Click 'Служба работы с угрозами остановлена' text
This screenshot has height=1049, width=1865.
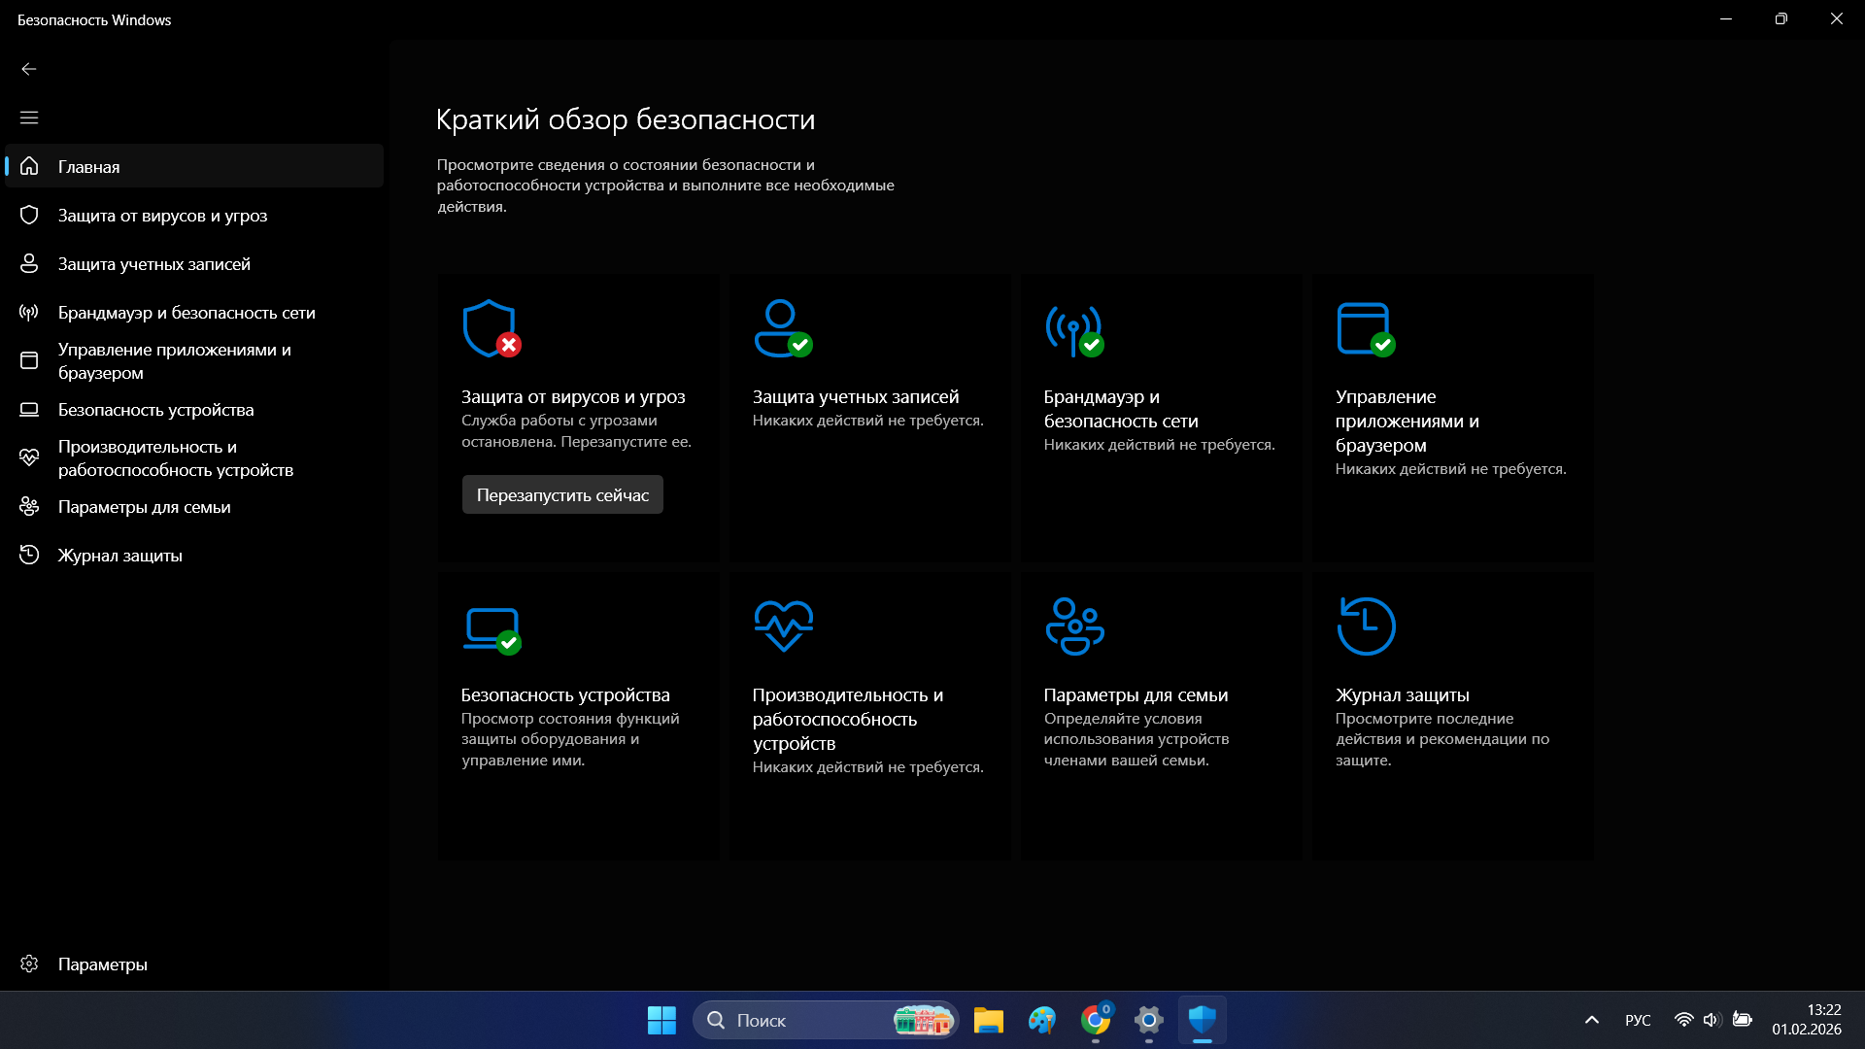576,430
